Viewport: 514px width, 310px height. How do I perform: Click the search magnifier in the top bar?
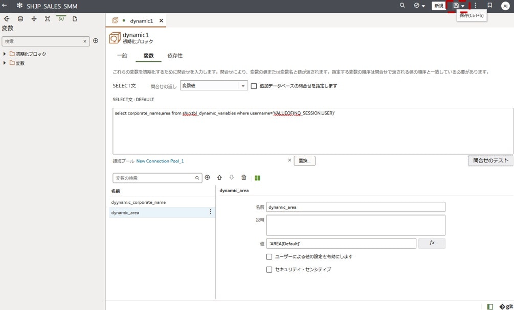pyautogui.click(x=402, y=6)
